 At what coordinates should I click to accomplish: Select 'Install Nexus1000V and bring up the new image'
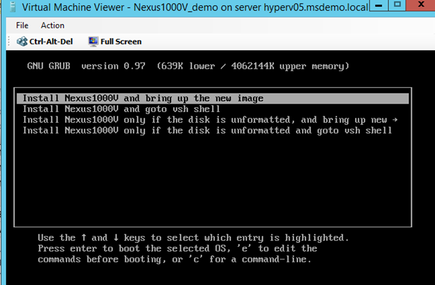213,98
